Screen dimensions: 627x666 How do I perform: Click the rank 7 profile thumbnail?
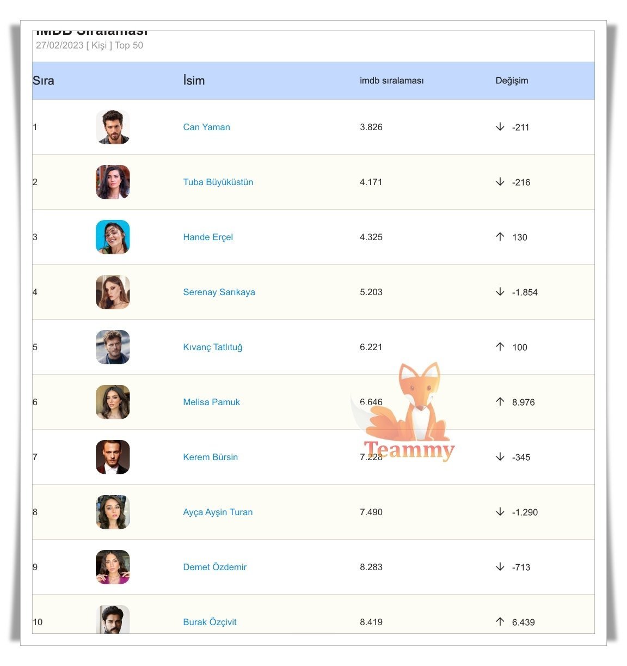pos(113,457)
